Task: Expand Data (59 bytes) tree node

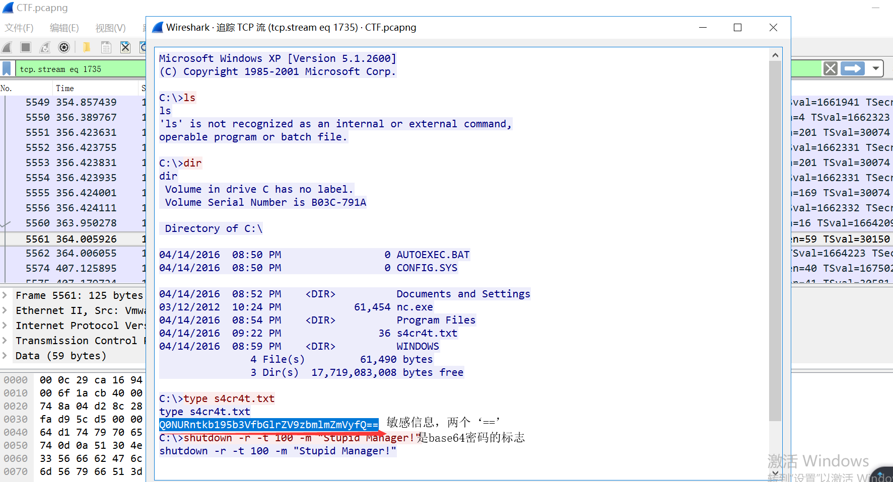Action: 5,355
